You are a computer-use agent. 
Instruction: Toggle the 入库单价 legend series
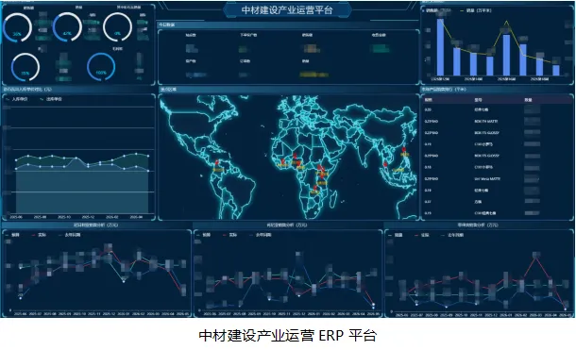(x=17, y=99)
